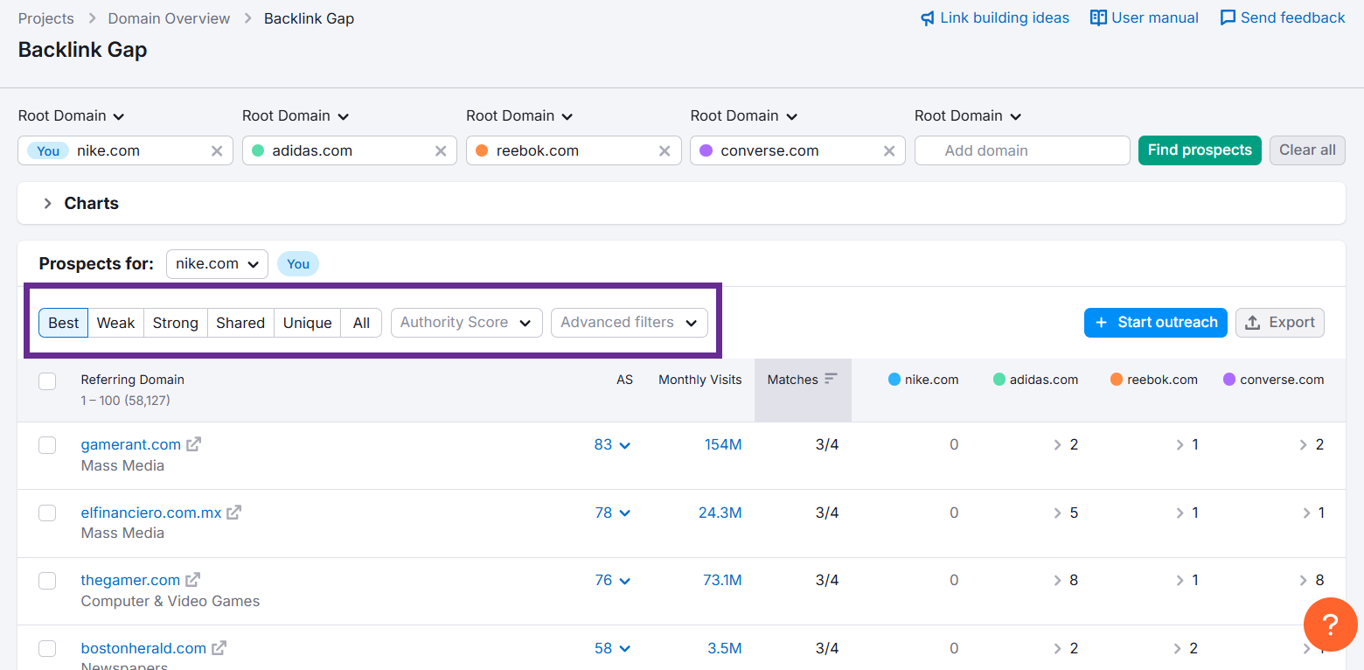Viewport: 1364px width, 670px height.
Task: Click the speech bubble icon for Send feedback
Action: click(x=1228, y=18)
